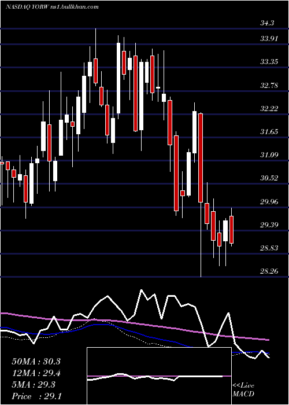Click the 34.3 price axis label

click(267, 23)
